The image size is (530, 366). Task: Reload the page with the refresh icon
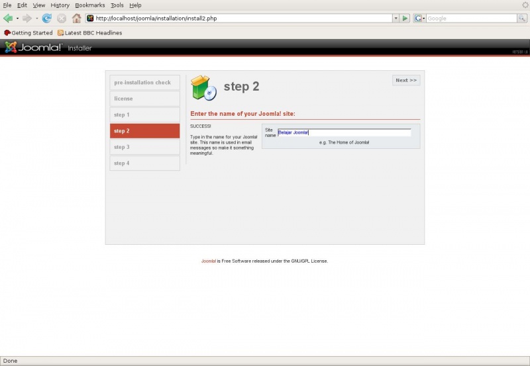pos(47,19)
